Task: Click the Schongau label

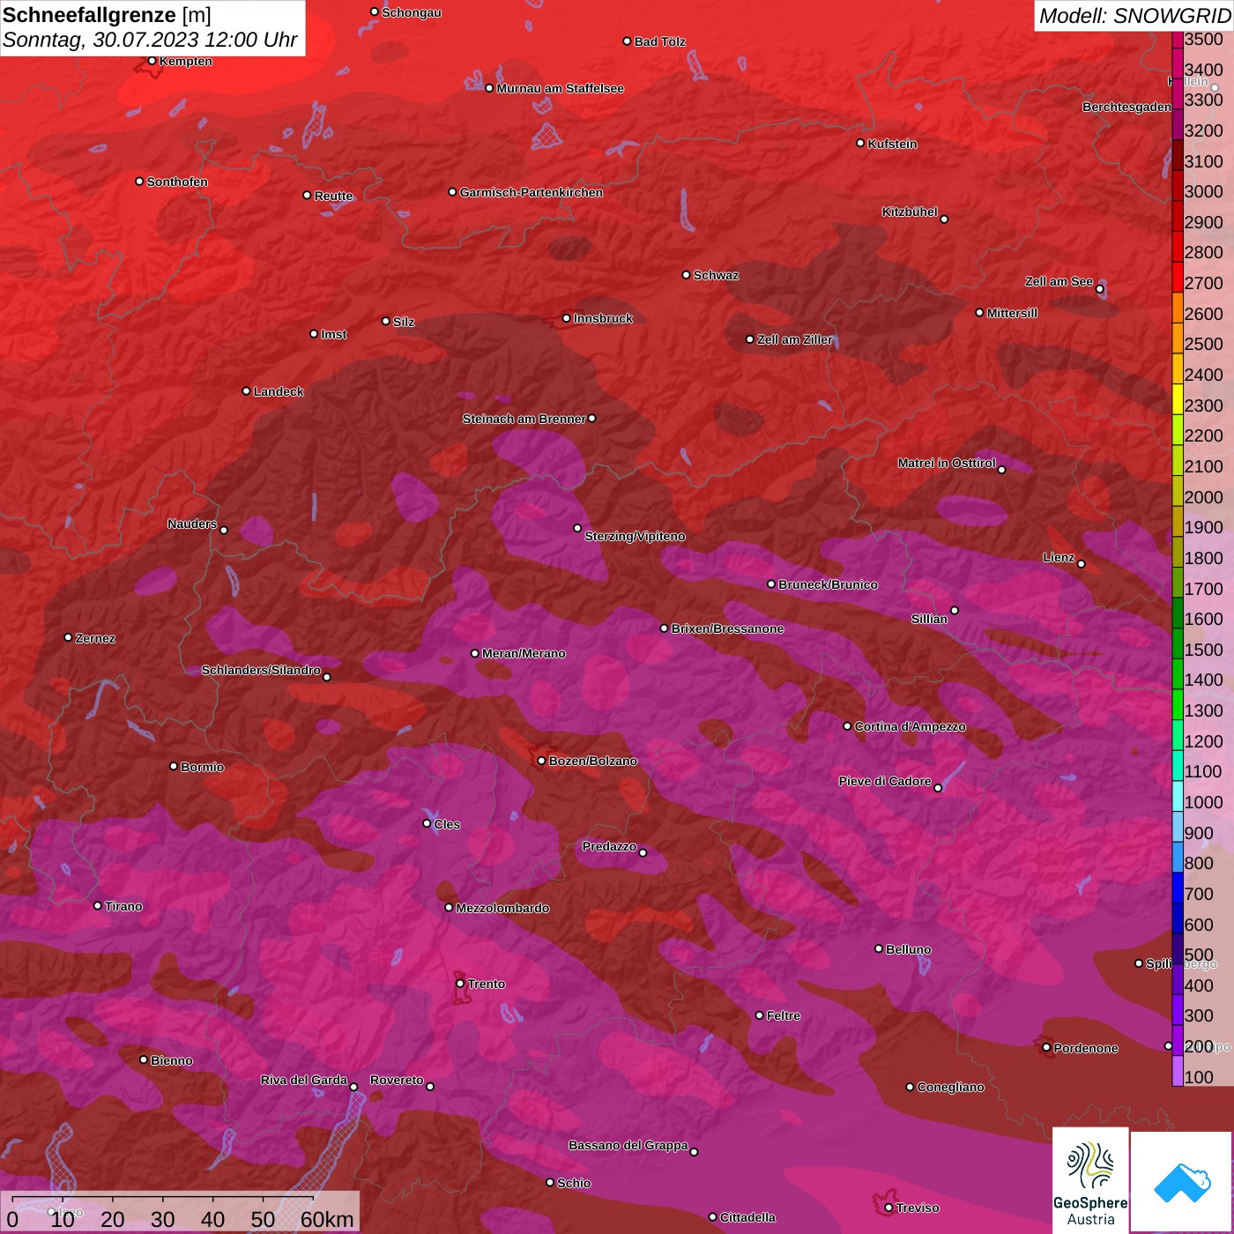Action: [x=412, y=12]
